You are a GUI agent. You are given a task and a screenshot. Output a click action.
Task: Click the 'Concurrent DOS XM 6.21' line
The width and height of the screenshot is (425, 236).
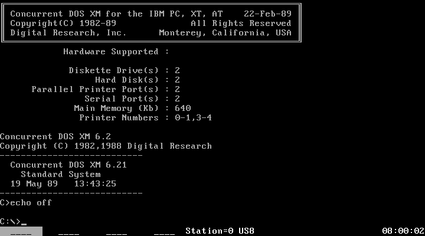68,165
